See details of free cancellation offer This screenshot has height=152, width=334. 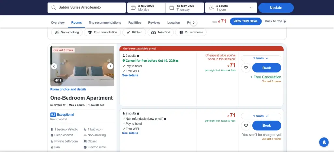point(130,75)
